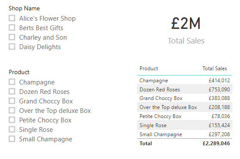This screenshot has height=159, width=240.
Task: Check the Charley and Son option
Action: point(12,37)
